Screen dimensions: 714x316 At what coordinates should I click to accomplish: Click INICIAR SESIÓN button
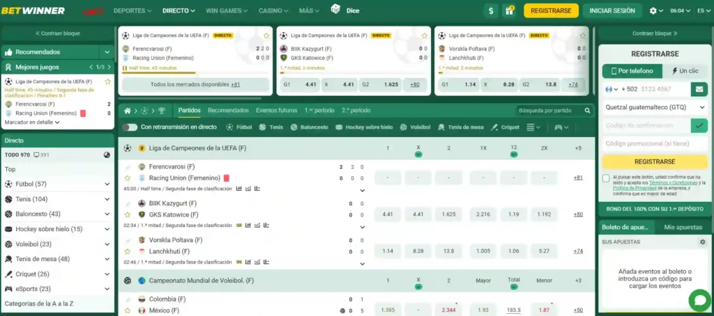click(612, 11)
